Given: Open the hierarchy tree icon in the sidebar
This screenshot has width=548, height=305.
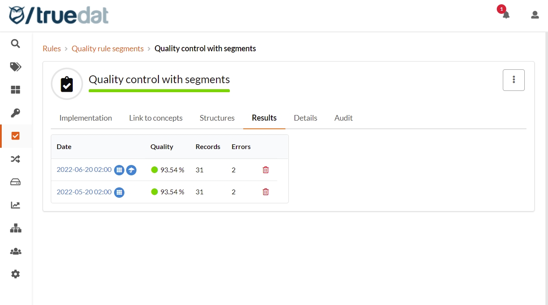Looking at the screenshot, I should pyautogui.click(x=15, y=228).
